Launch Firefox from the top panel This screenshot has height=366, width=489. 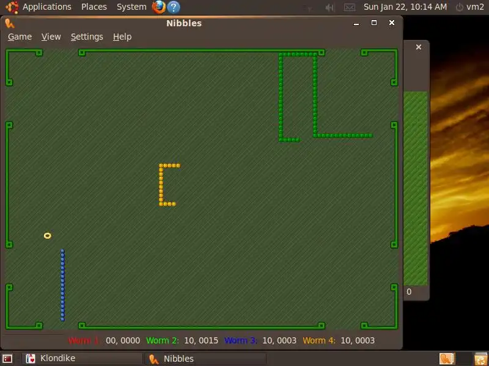(159, 7)
